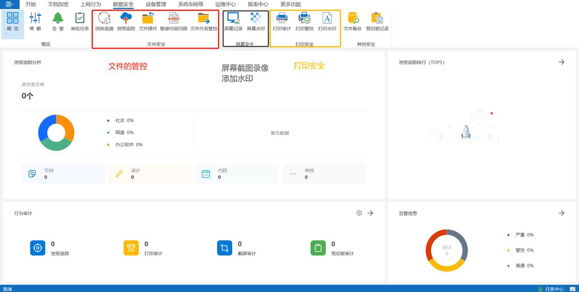
Task: Open 剪切板记录 from ribbon
Action: (377, 21)
